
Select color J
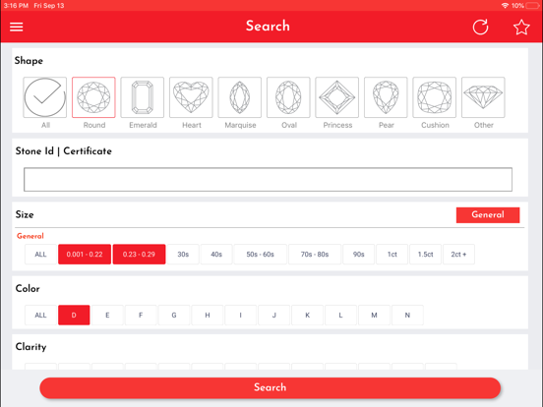[x=273, y=315]
